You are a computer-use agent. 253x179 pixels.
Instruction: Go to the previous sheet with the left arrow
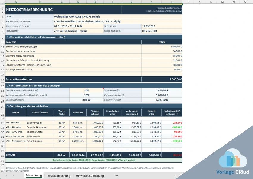point(7,175)
